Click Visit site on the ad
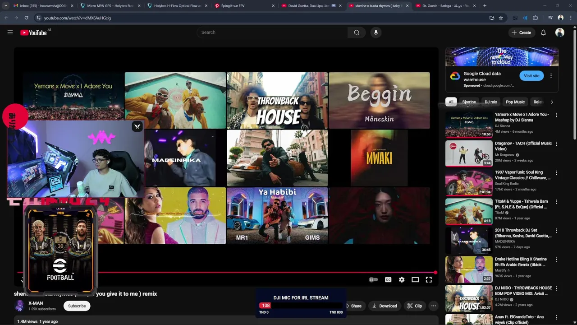This screenshot has width=577, height=325. coord(531,76)
